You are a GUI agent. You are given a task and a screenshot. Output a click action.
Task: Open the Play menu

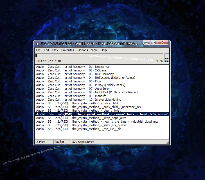tap(55, 50)
